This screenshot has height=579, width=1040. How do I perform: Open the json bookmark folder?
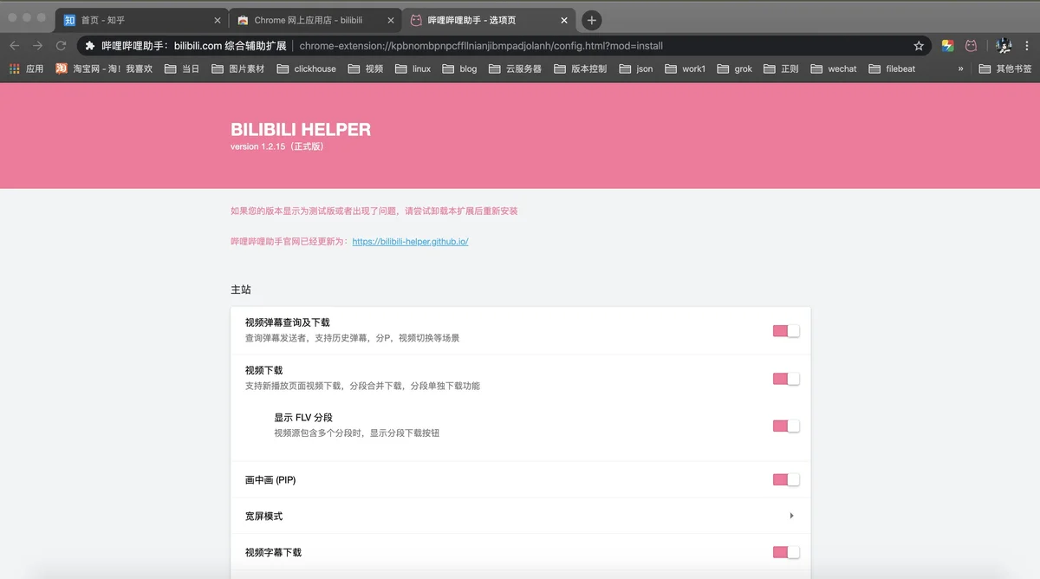[x=636, y=68]
